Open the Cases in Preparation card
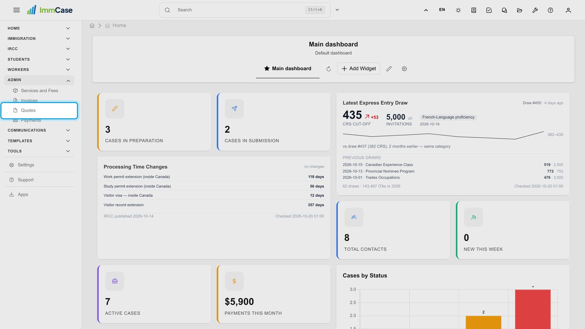 154,122
